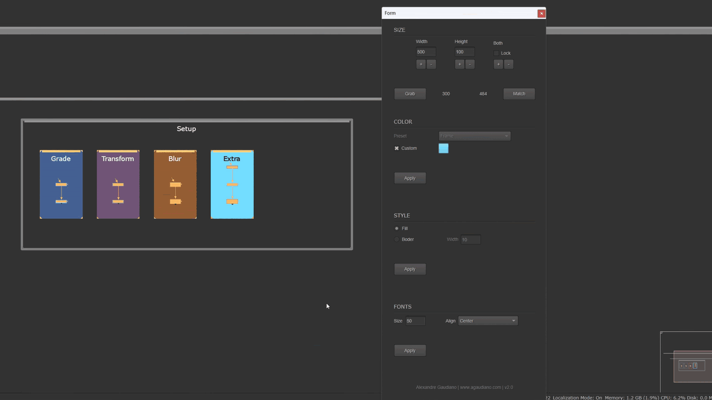Apply the font settings

click(x=410, y=351)
